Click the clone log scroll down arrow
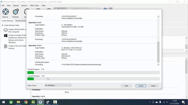This screenshot has width=188, height=105. 158,64
